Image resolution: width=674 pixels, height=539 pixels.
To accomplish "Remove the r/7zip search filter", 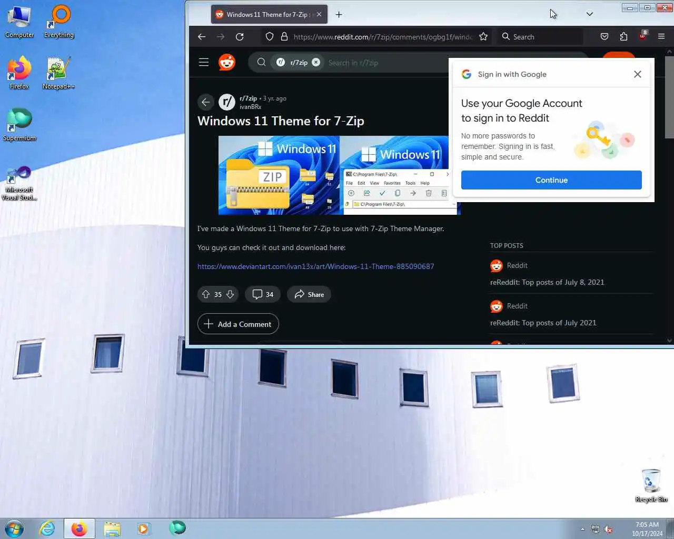I will [315, 63].
